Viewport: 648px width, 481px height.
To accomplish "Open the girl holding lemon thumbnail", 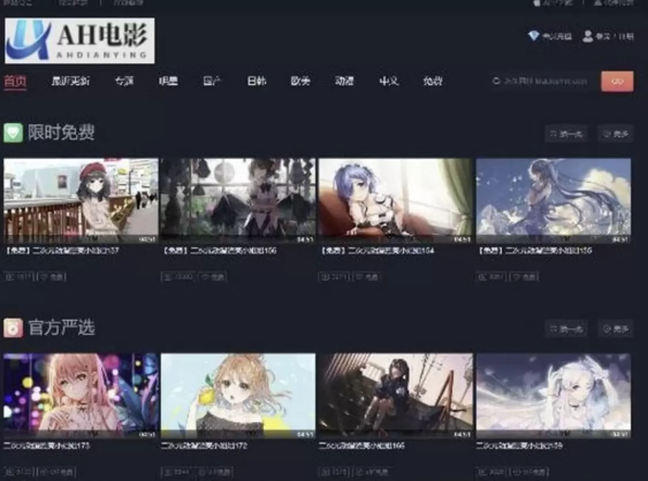I will [x=238, y=395].
